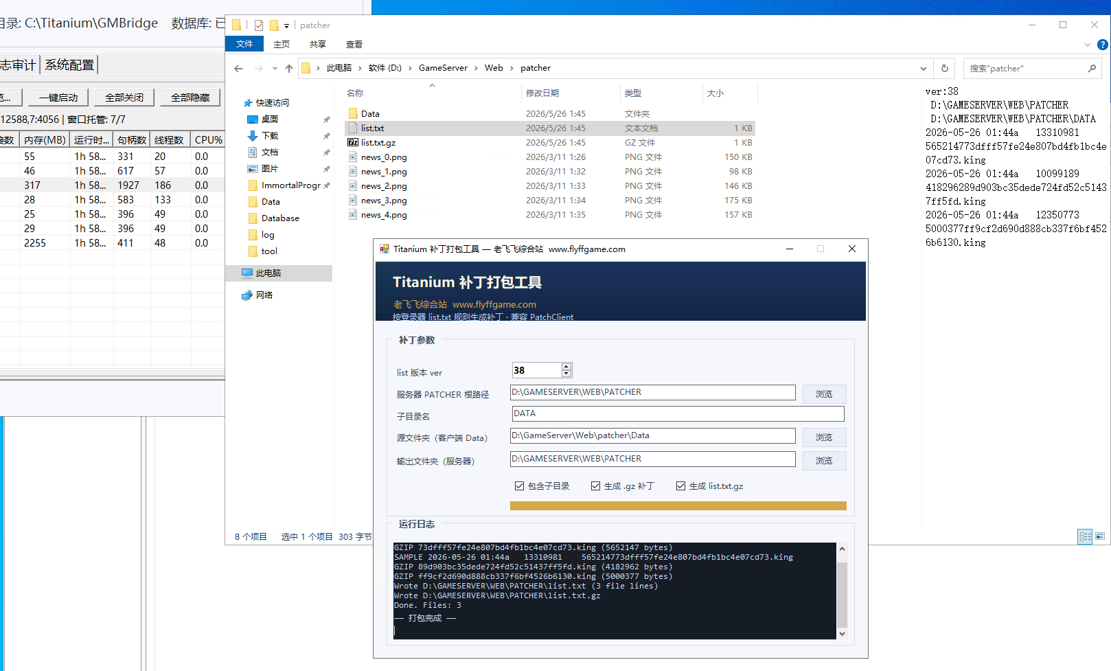Switch to large icons view in the status bar
The image size is (1111, 671).
pyautogui.click(x=1100, y=536)
